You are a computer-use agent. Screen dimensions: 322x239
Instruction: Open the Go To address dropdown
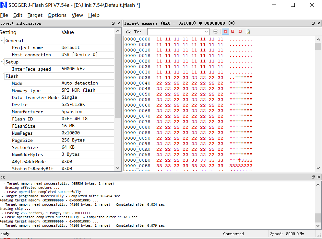tap(207, 31)
